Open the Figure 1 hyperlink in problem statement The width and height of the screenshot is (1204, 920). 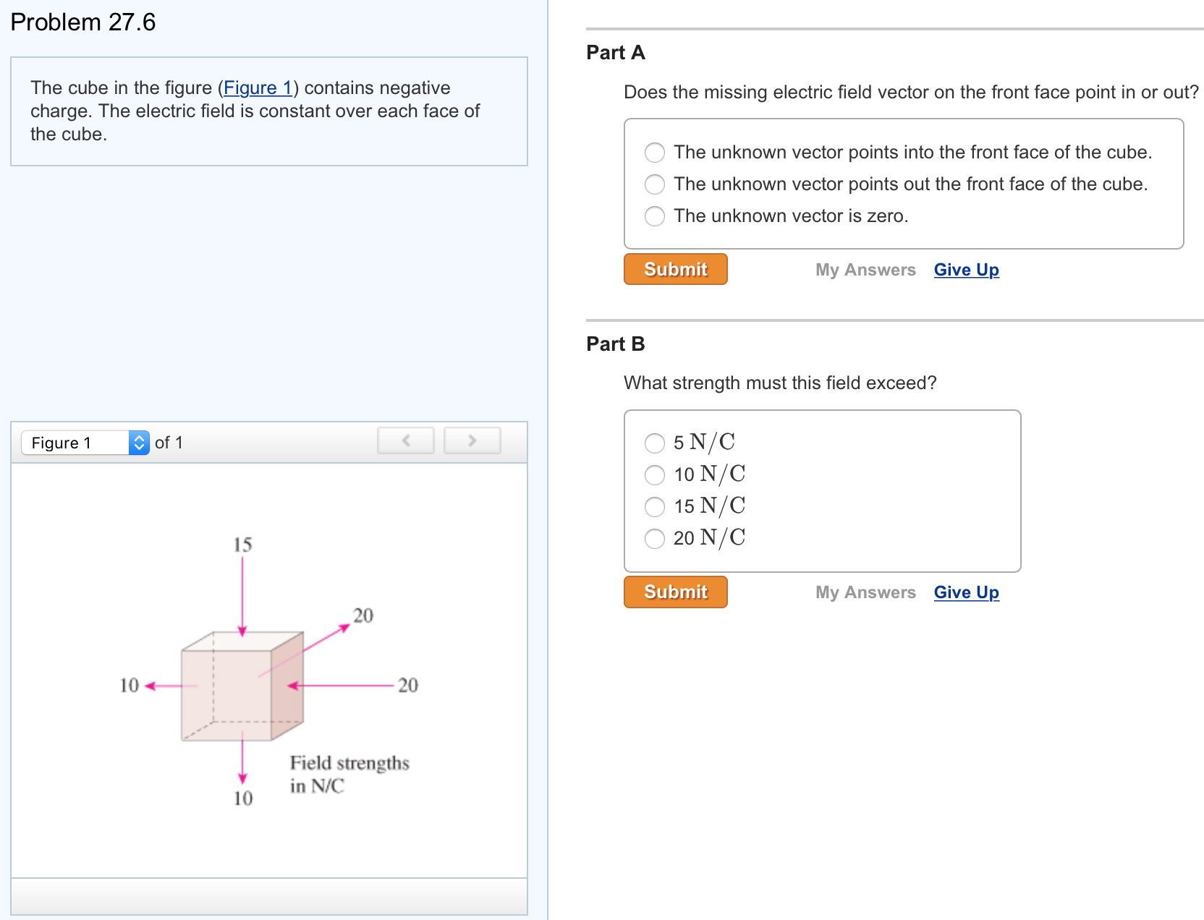tap(258, 88)
